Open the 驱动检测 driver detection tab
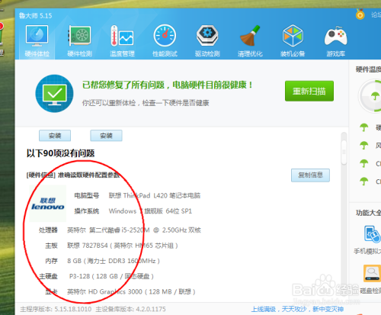The height and width of the screenshot is (315, 381). tap(207, 41)
